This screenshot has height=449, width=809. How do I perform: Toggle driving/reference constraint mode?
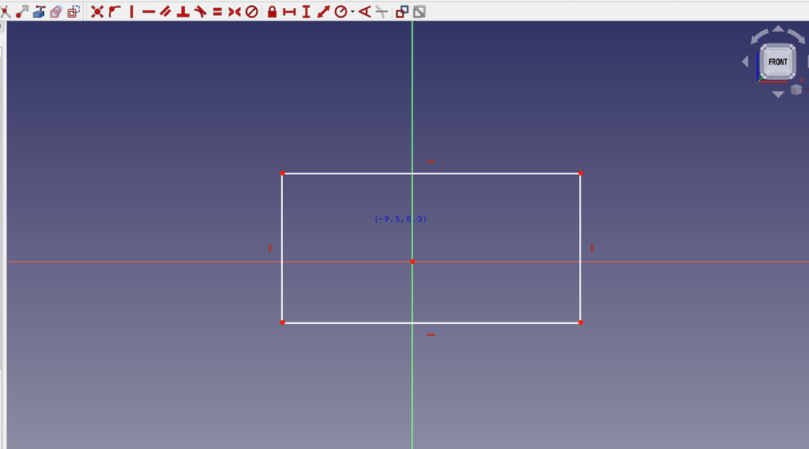402,11
